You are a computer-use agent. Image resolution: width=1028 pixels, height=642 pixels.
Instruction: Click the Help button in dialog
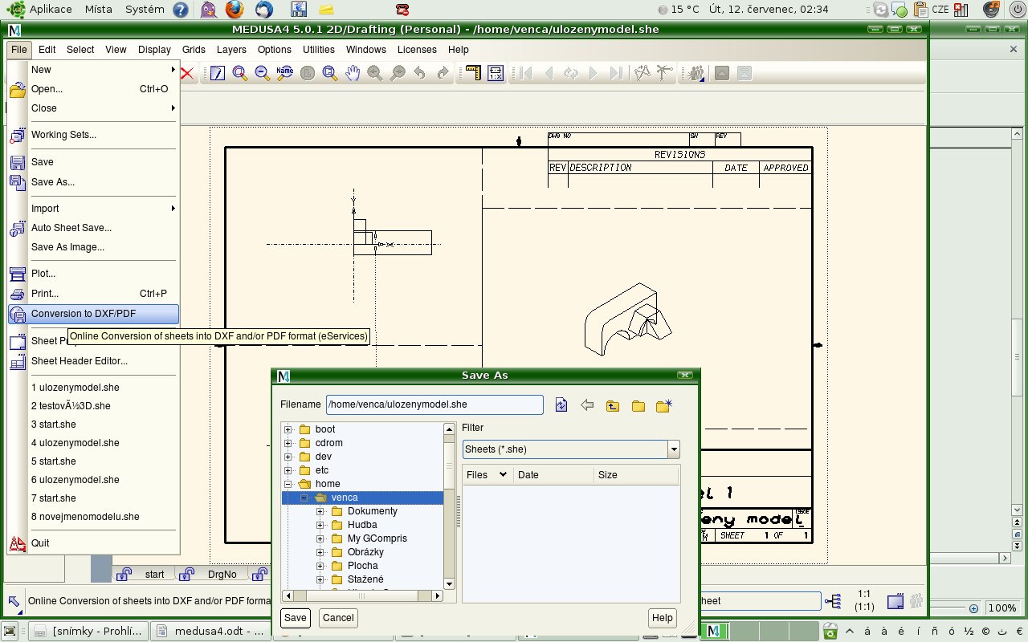coord(663,618)
